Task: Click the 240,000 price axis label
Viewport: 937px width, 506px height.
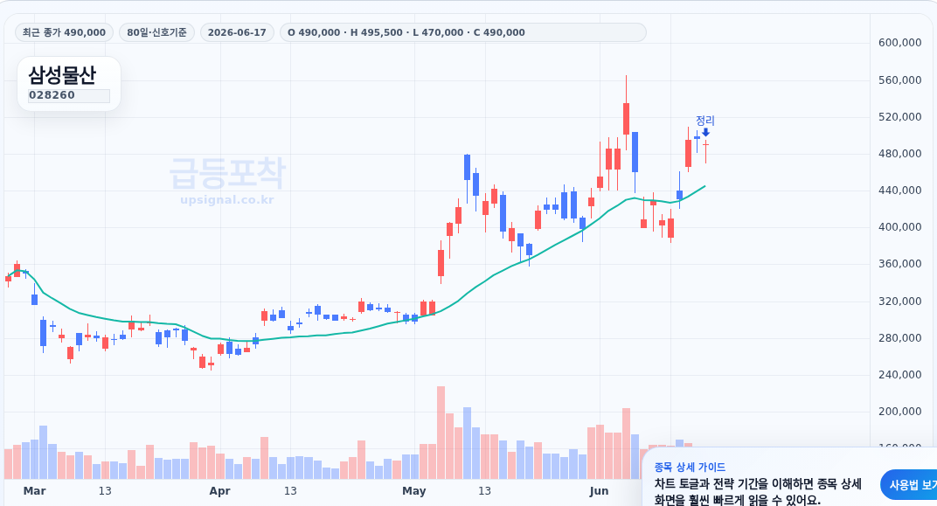Action: pyautogui.click(x=899, y=375)
